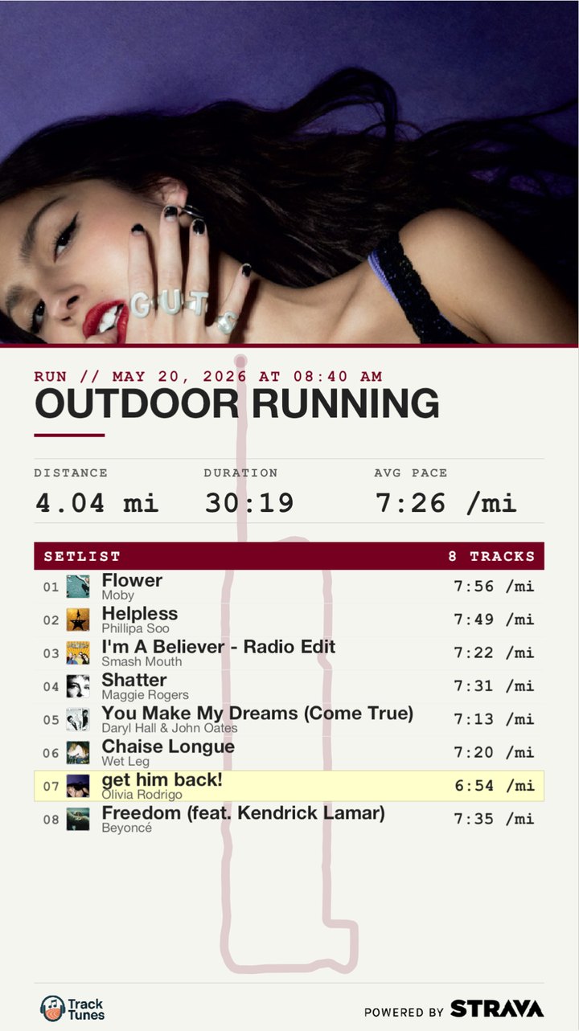Click the track title Chaise Longue

click(168, 747)
